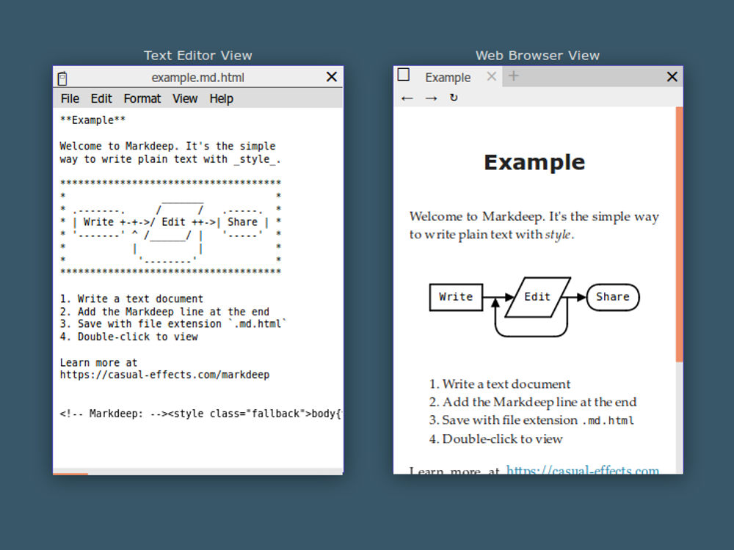Viewport: 734px width, 550px height.
Task: Open the Edit menu
Action: pyautogui.click(x=101, y=99)
